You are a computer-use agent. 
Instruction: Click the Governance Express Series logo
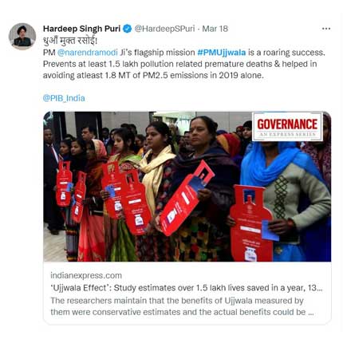point(287,127)
